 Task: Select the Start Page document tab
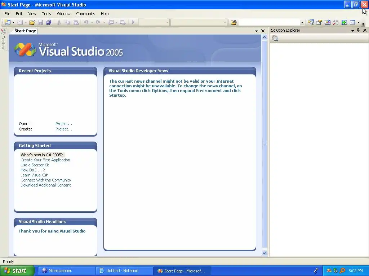pyautogui.click(x=25, y=31)
